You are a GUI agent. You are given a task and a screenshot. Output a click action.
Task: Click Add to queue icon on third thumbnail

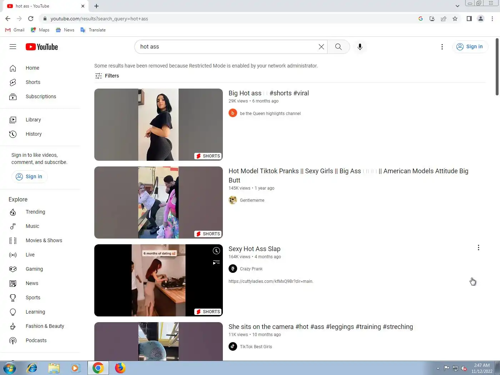point(216,262)
